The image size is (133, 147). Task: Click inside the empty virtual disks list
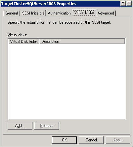coord(66,82)
